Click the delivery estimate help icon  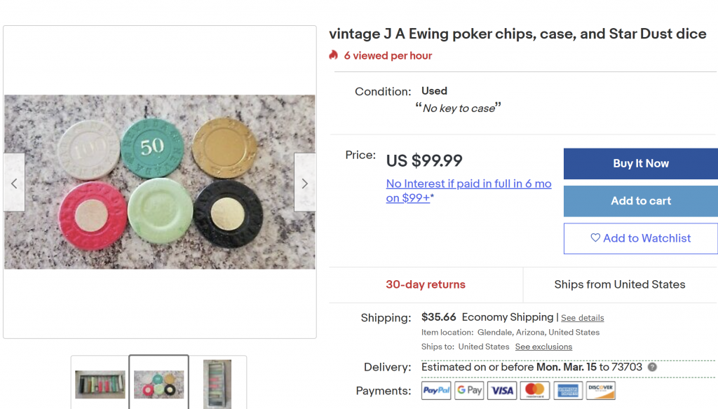pyautogui.click(x=652, y=367)
